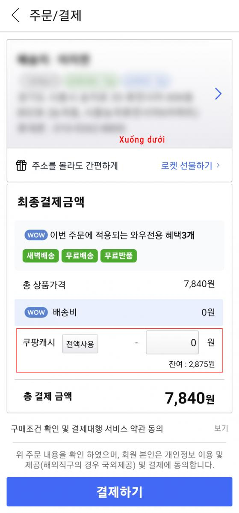
Task: Tap the 잔여 : 2,875원 balance text
Action: 192,365
